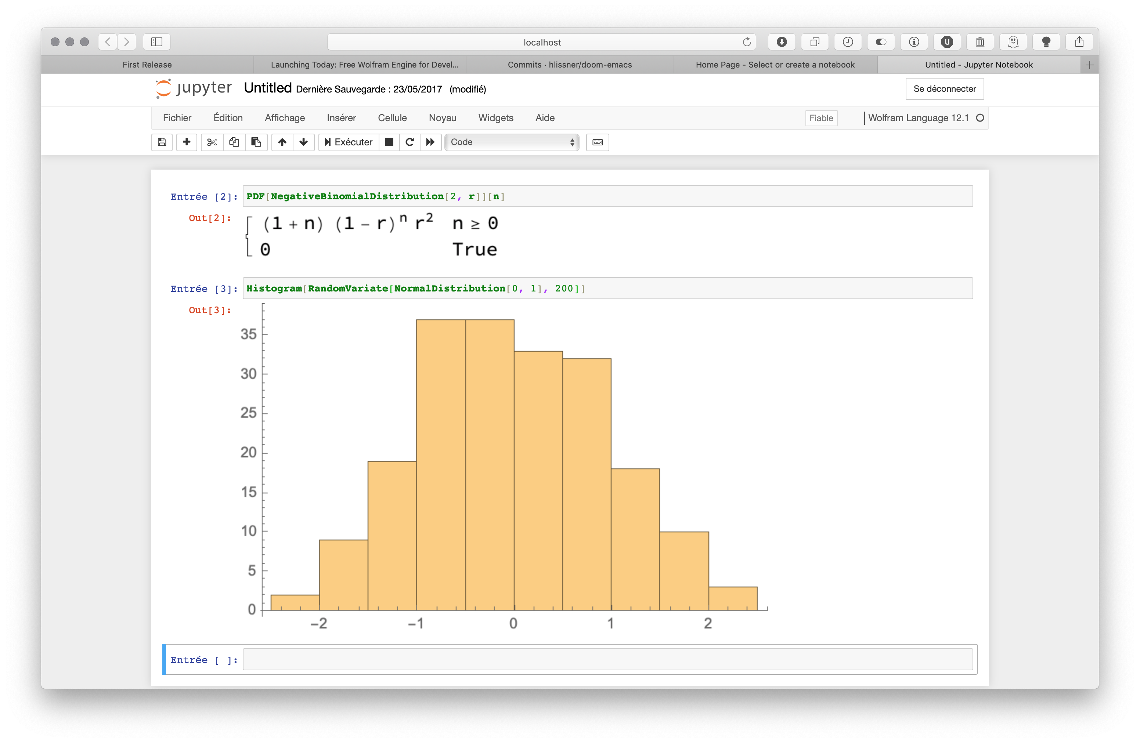Open the Noyau menu
This screenshot has width=1140, height=743.
442,118
